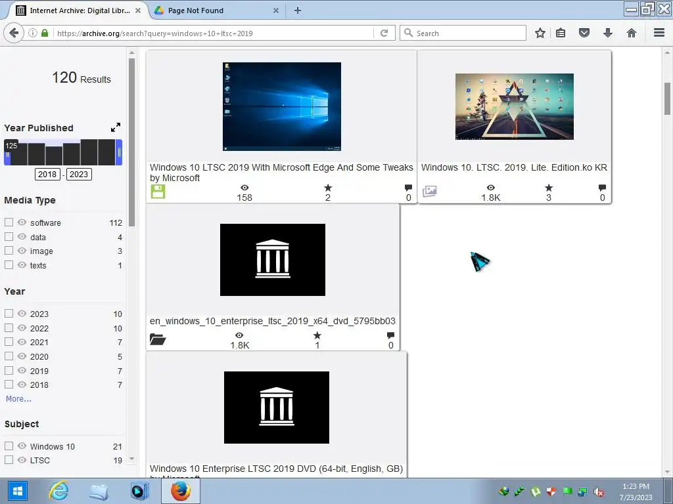Click the reviews comment icon on Lite Edition card
Image resolution: width=673 pixels, height=504 pixels.
(x=602, y=188)
